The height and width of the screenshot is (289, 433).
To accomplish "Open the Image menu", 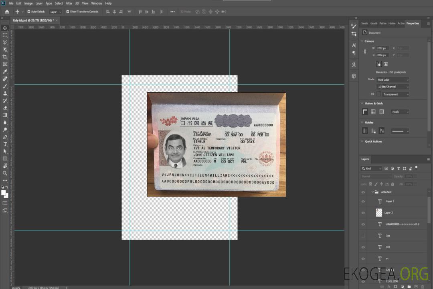I will [28, 3].
